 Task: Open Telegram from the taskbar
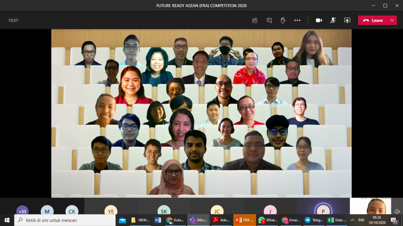313,220
